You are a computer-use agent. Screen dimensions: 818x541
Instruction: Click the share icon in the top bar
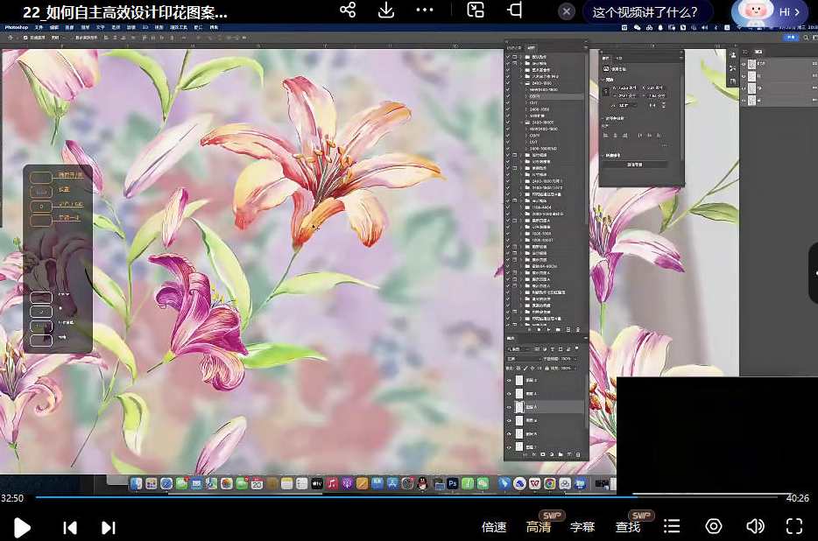click(x=348, y=11)
